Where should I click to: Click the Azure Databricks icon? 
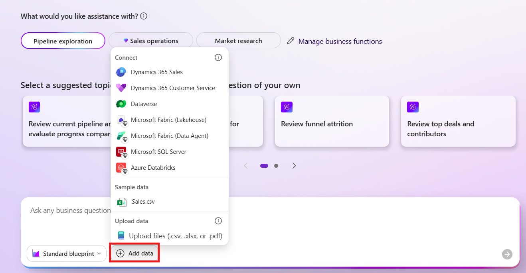(x=121, y=168)
